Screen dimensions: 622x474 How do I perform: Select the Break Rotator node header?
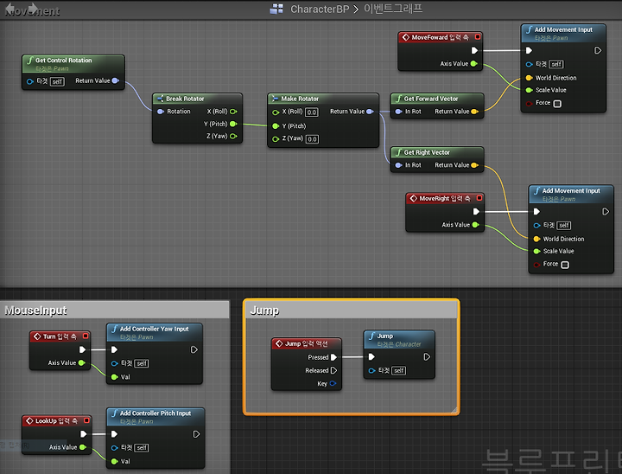[197, 99]
